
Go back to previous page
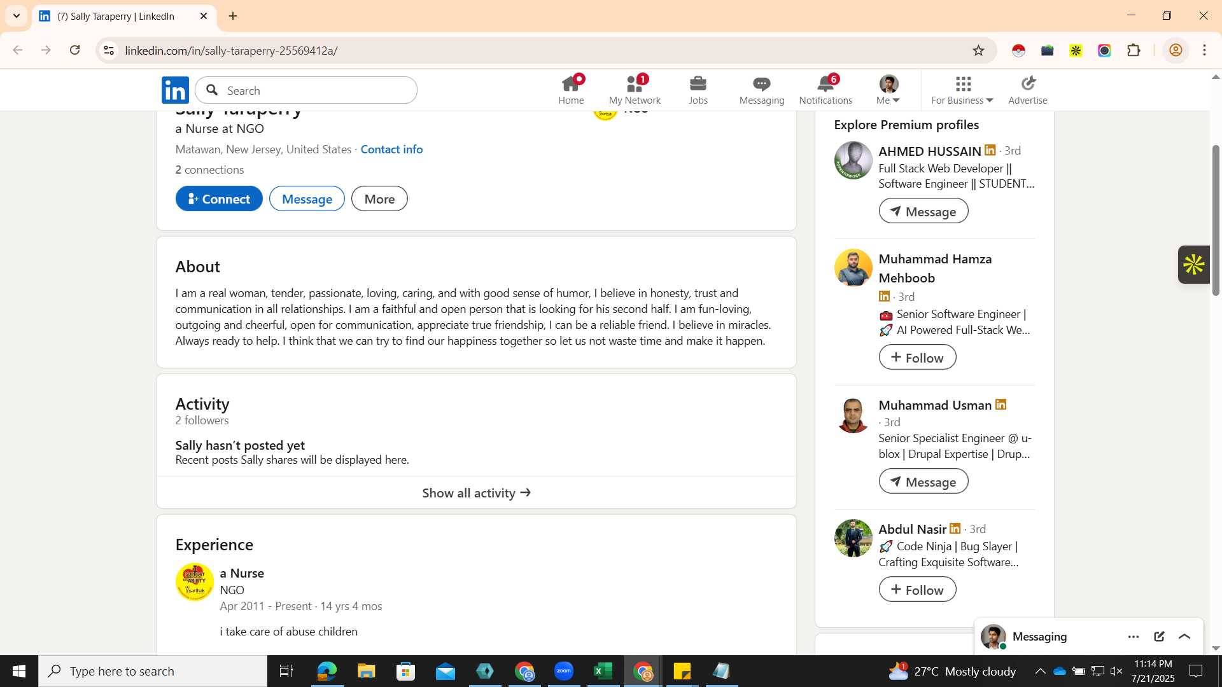click(x=18, y=50)
